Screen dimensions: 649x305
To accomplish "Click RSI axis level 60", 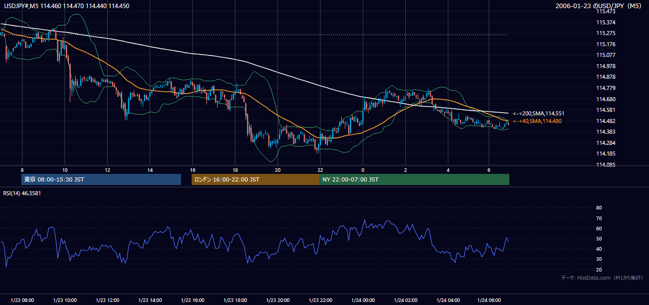I will click(x=599, y=228).
